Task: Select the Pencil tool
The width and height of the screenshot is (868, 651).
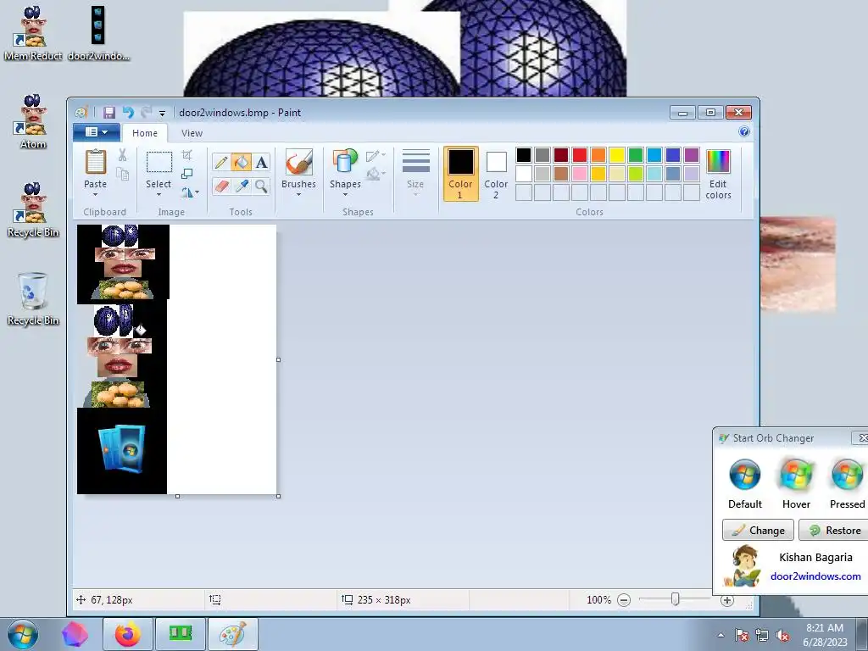Action: [x=221, y=162]
